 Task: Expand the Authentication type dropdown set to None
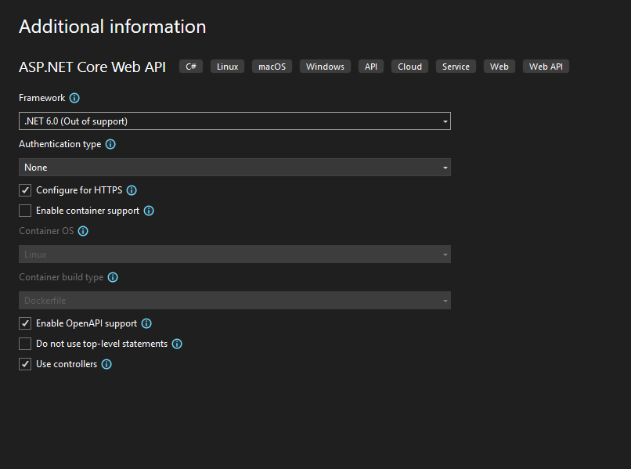tap(234, 168)
